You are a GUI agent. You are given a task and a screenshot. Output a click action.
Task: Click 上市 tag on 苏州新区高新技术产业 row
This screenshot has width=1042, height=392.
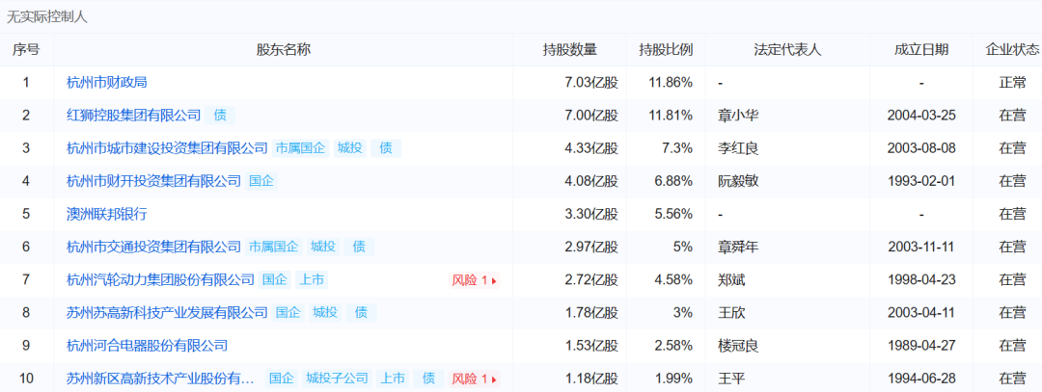pos(393,379)
